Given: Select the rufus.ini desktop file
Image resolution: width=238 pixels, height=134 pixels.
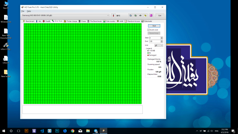Looking at the screenshot, I should (6, 60).
